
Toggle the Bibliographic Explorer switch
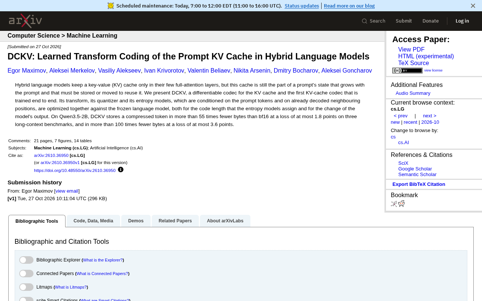26,260
